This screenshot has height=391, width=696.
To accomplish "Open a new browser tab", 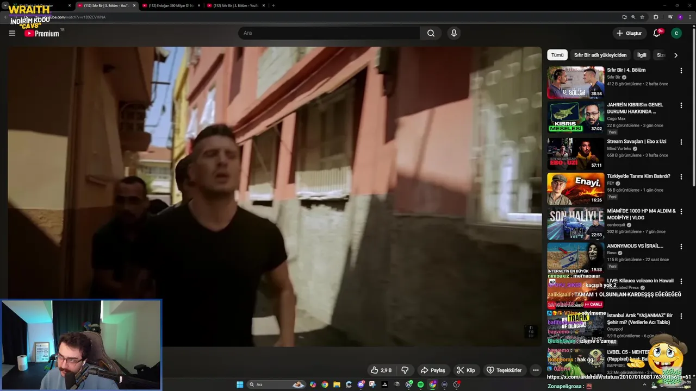I will pyautogui.click(x=273, y=5).
